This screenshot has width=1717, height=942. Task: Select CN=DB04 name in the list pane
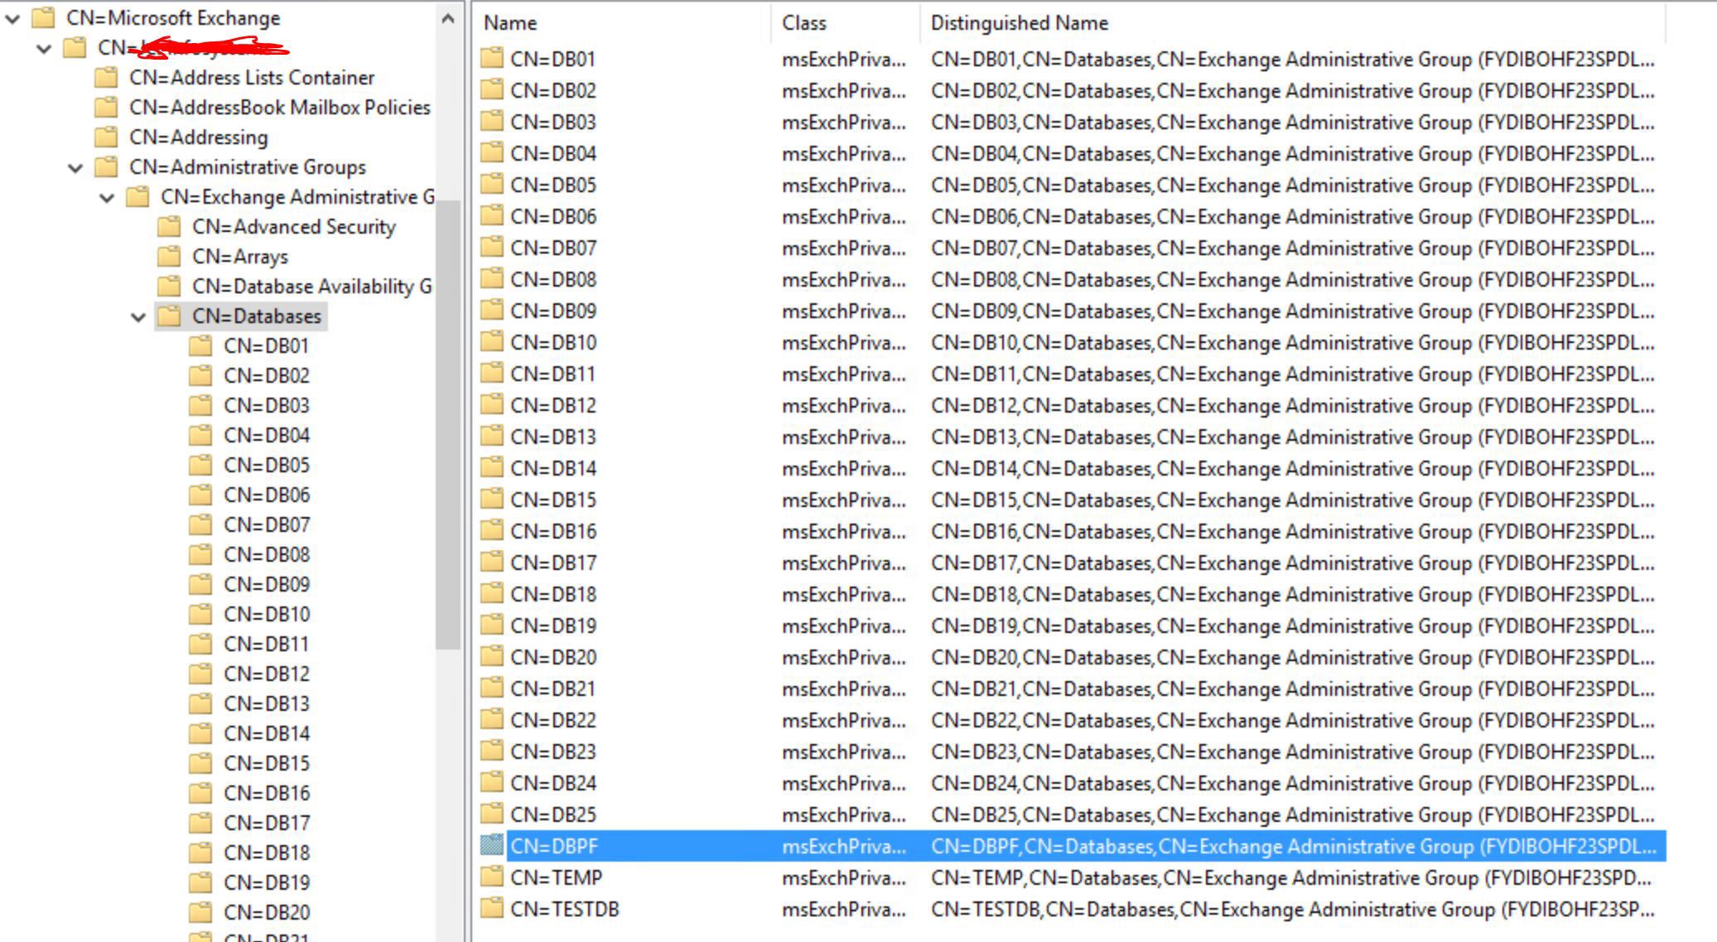[553, 153]
